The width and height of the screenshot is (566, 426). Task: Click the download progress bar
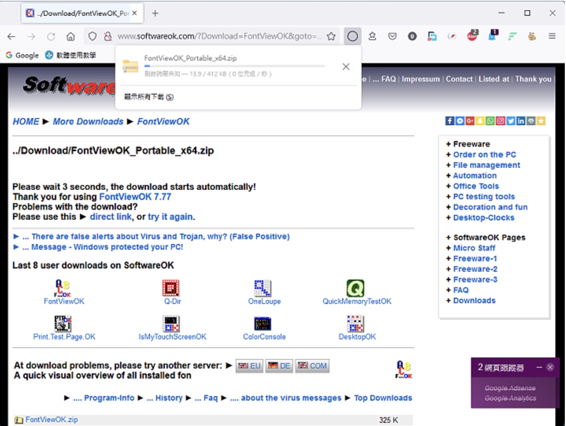235,66
